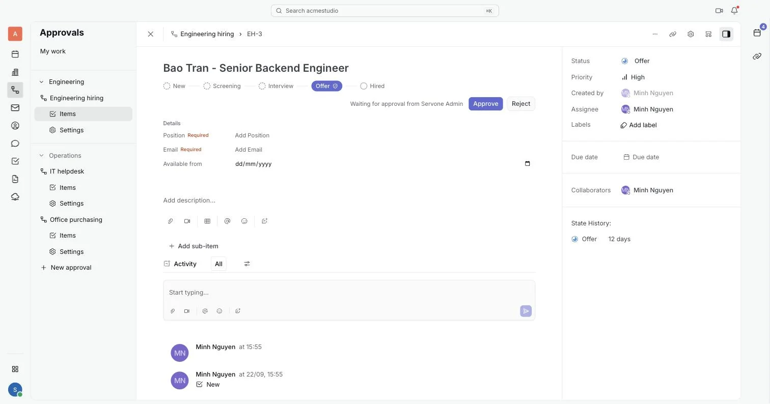Viewport: 770px width, 404px height.
Task: Open the video call icon in top bar
Action: click(719, 11)
